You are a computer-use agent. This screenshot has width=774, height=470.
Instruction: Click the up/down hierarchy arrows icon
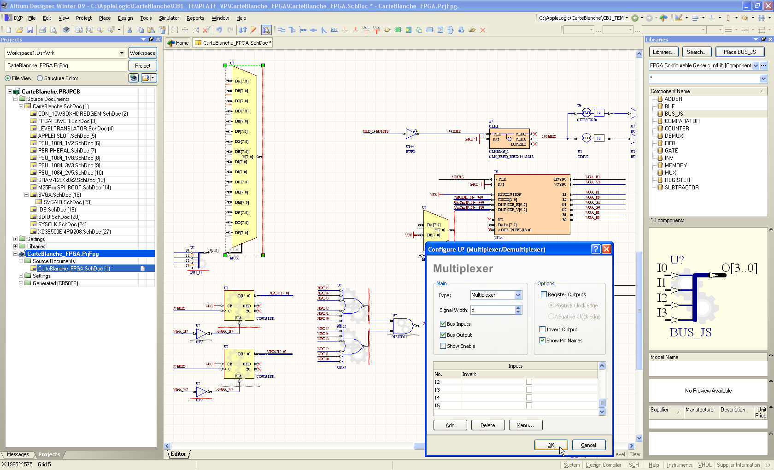[x=243, y=30]
